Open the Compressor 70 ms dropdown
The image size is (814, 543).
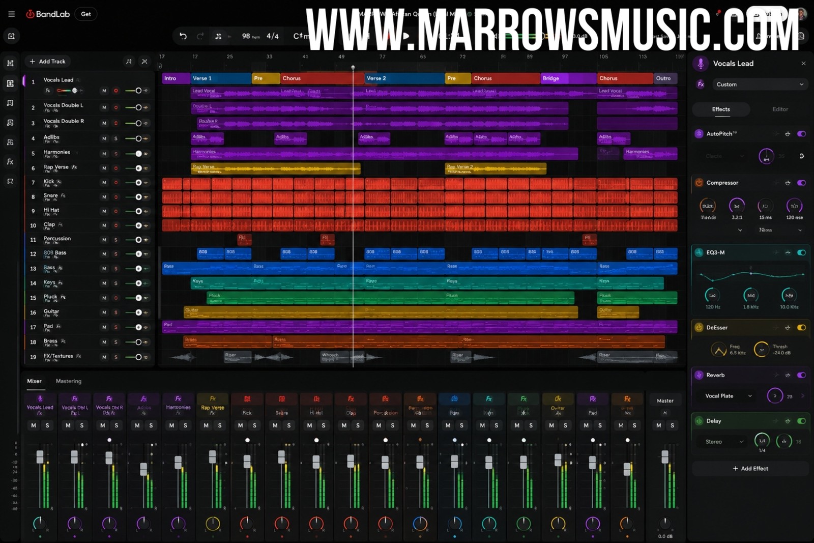tap(780, 230)
